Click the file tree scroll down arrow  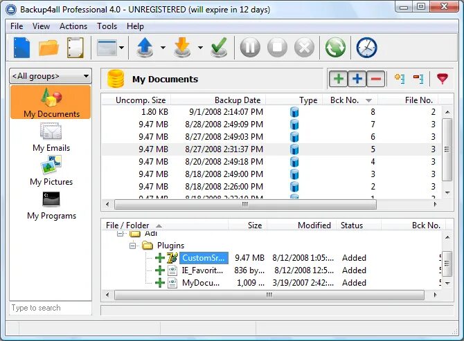(x=447, y=284)
